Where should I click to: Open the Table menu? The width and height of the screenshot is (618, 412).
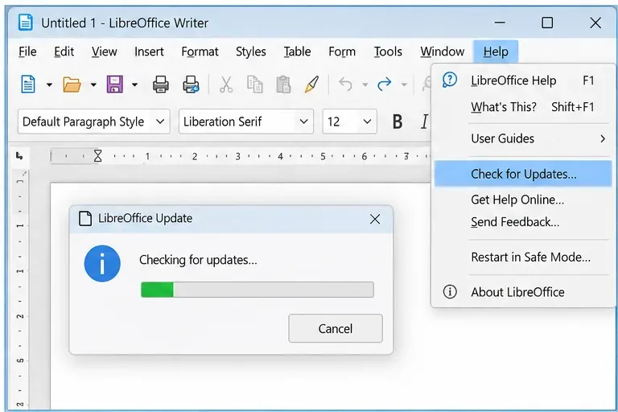[x=297, y=51]
